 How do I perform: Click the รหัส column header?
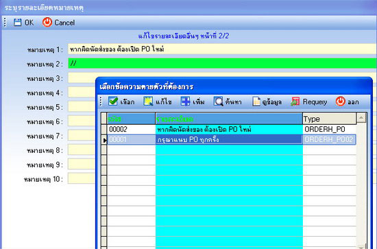[x=131, y=119]
